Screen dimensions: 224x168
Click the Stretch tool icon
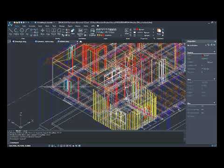(x=54, y=31)
